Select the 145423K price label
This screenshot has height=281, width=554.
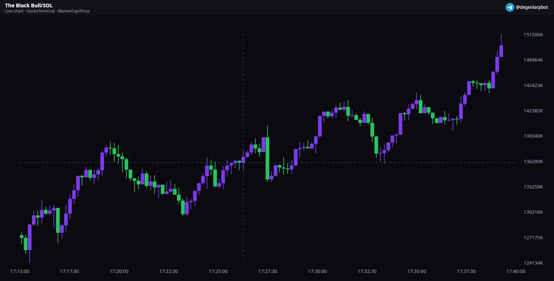533,85
